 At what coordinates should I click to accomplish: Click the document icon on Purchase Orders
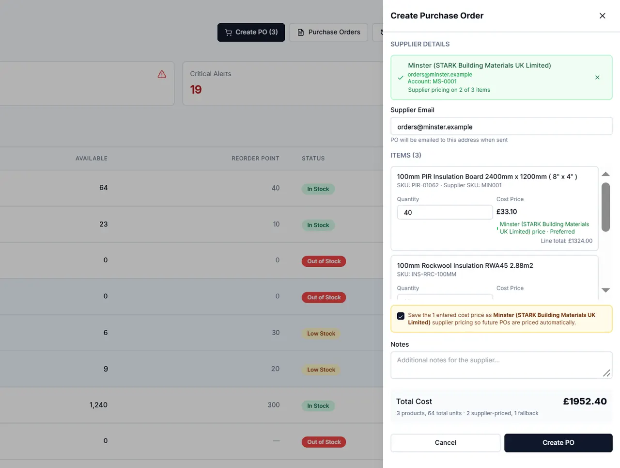301,32
